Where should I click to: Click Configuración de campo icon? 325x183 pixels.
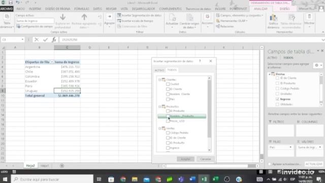[x=18, y=26]
